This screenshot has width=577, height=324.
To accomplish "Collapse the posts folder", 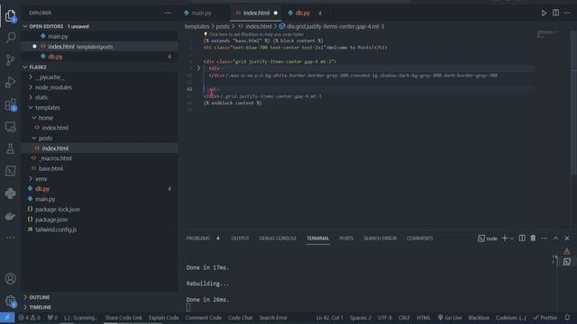I will click(x=34, y=138).
